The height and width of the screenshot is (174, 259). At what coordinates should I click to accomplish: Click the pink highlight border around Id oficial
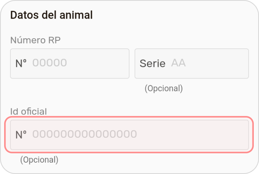tap(129, 117)
